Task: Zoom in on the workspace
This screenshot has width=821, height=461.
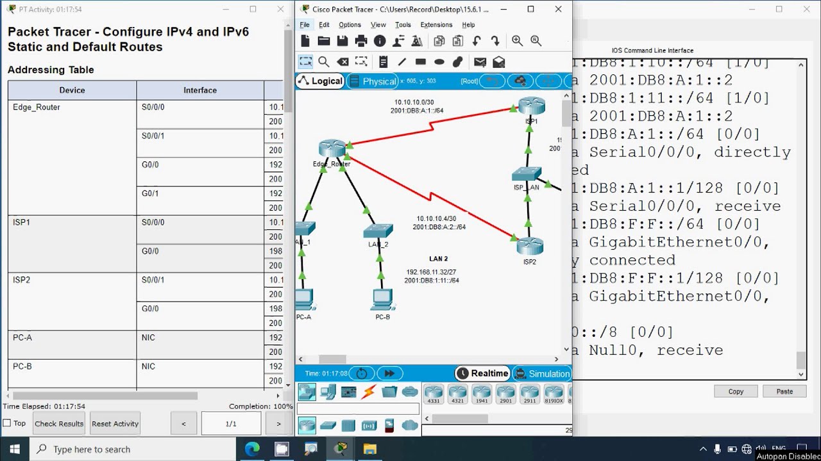Action: click(517, 41)
